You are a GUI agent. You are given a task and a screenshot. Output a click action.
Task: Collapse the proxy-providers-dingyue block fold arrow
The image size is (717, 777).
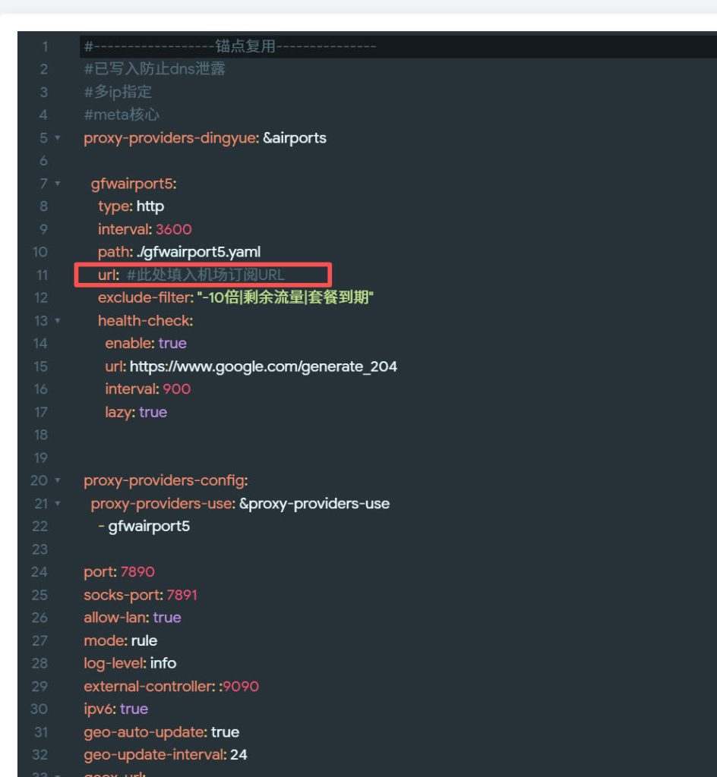[x=58, y=138]
